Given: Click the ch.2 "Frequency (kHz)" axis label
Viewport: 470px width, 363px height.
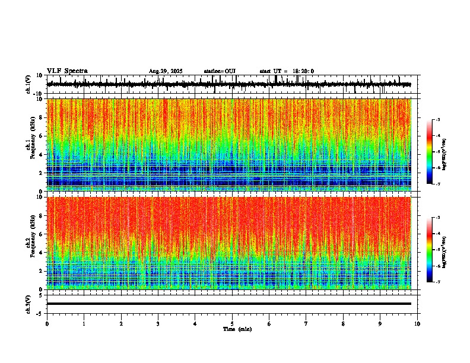Looking at the screenshot, I should point(33,236).
